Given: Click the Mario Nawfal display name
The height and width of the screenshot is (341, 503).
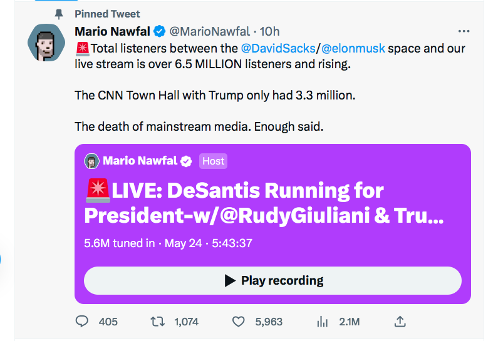Looking at the screenshot, I should 113,31.
